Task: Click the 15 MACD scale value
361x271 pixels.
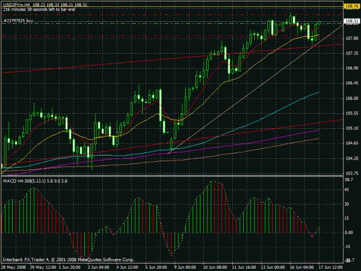Action: 347,218
